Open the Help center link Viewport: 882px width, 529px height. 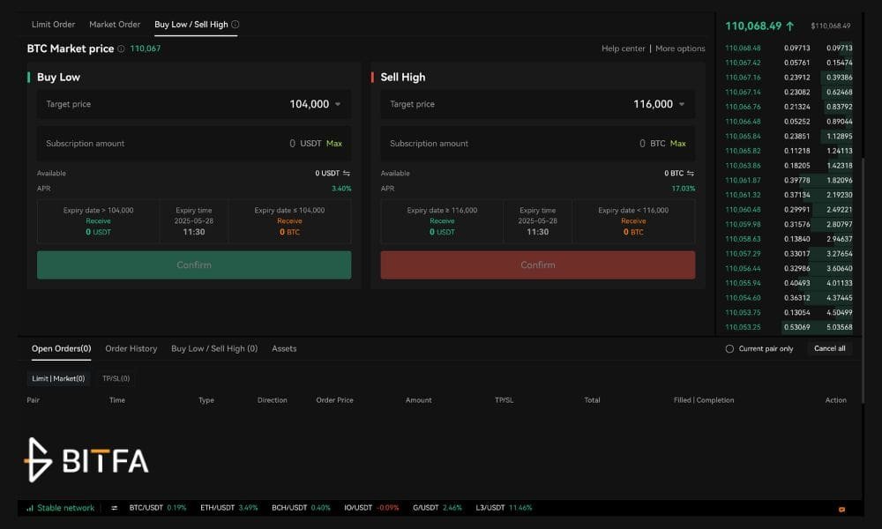(624, 48)
